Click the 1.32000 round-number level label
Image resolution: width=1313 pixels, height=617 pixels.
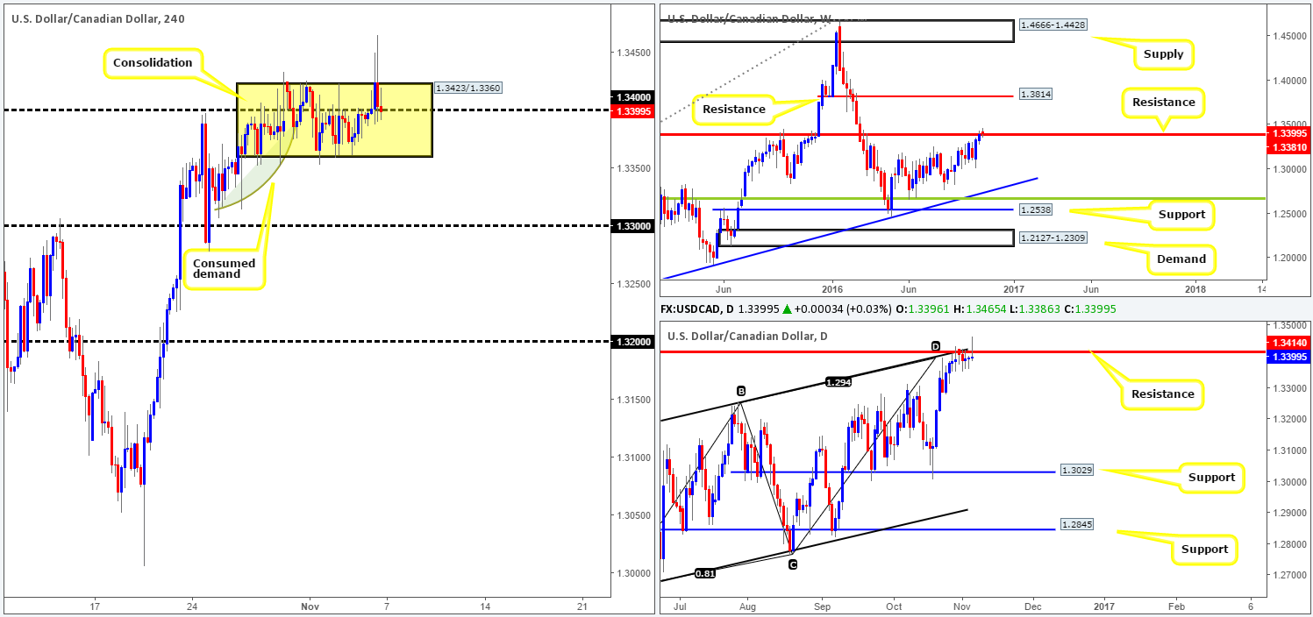click(x=633, y=341)
